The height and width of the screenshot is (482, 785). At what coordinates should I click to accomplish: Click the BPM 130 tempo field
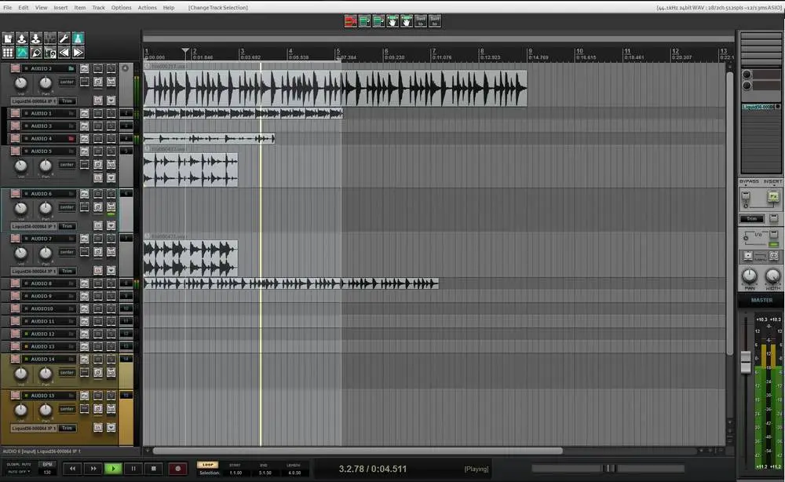coord(48,472)
